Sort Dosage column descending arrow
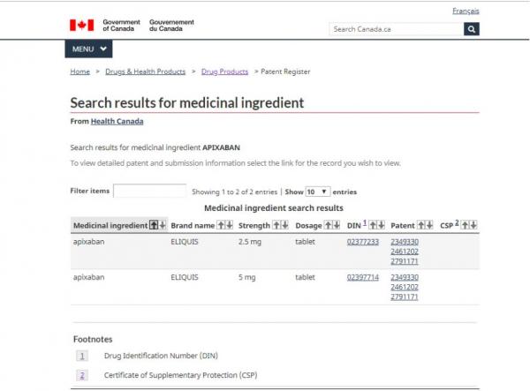530x391 pixels. click(x=337, y=225)
